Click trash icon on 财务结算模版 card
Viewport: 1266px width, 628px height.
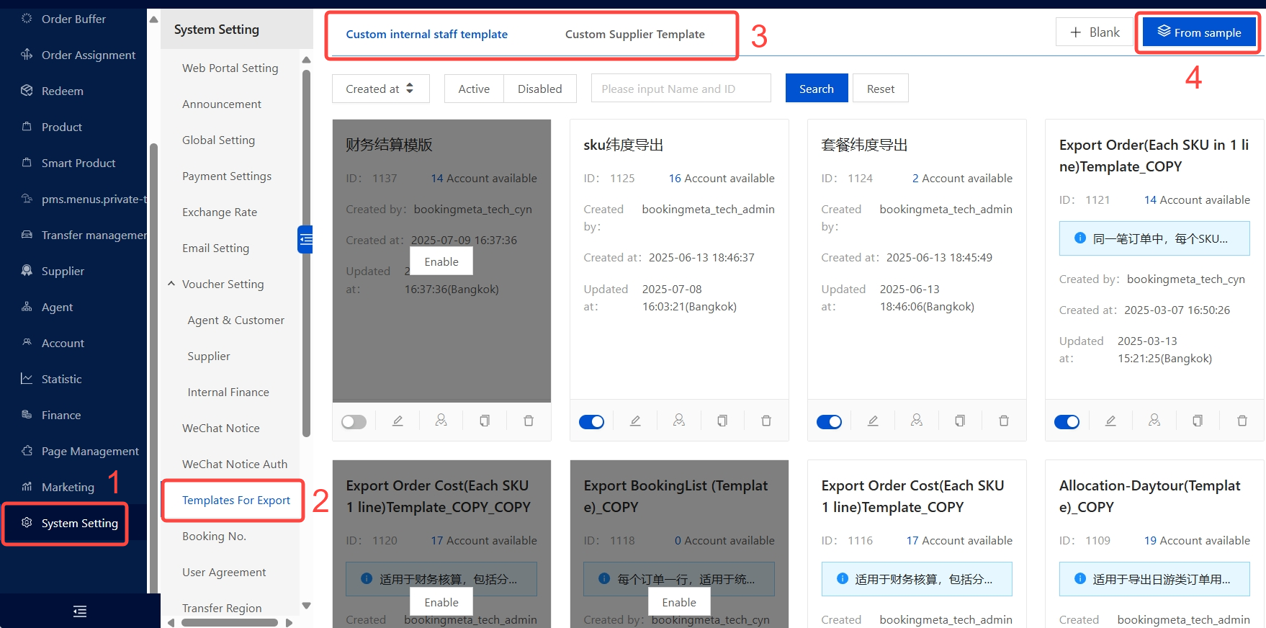(529, 421)
